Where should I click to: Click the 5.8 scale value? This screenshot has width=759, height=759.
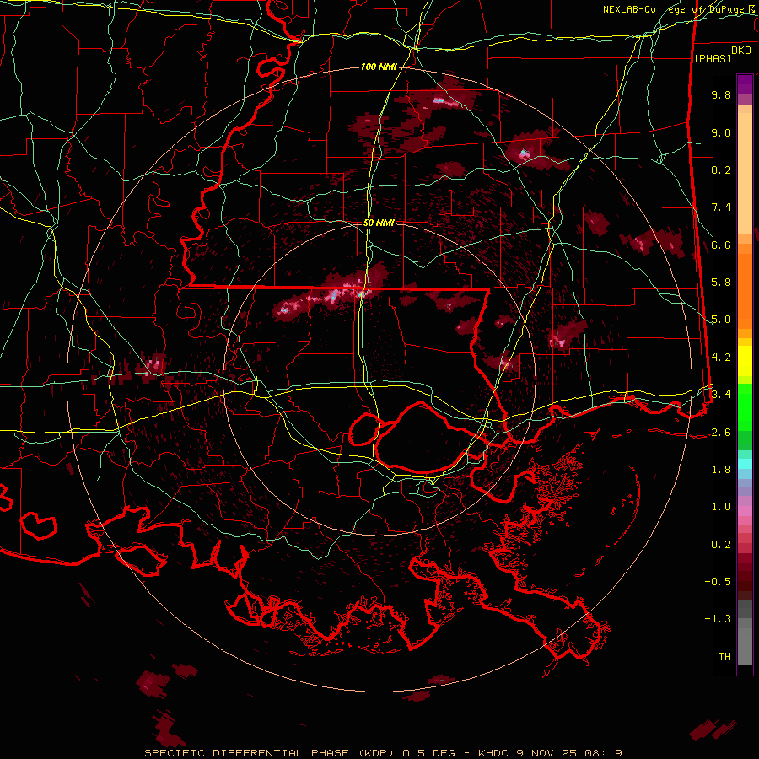(x=721, y=283)
